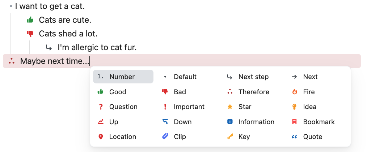Select the Number bullet option
Viewport: 367px width, 152px height.
(x=123, y=77)
